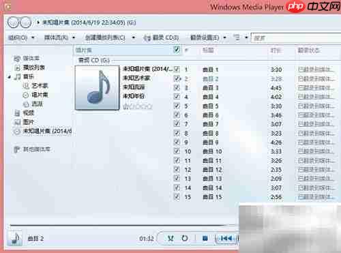The height and width of the screenshot is (253, 341).
Task: Select track title 曲目 10
Action: tap(212, 151)
